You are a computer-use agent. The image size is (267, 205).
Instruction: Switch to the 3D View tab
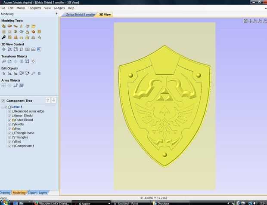[x=105, y=15]
